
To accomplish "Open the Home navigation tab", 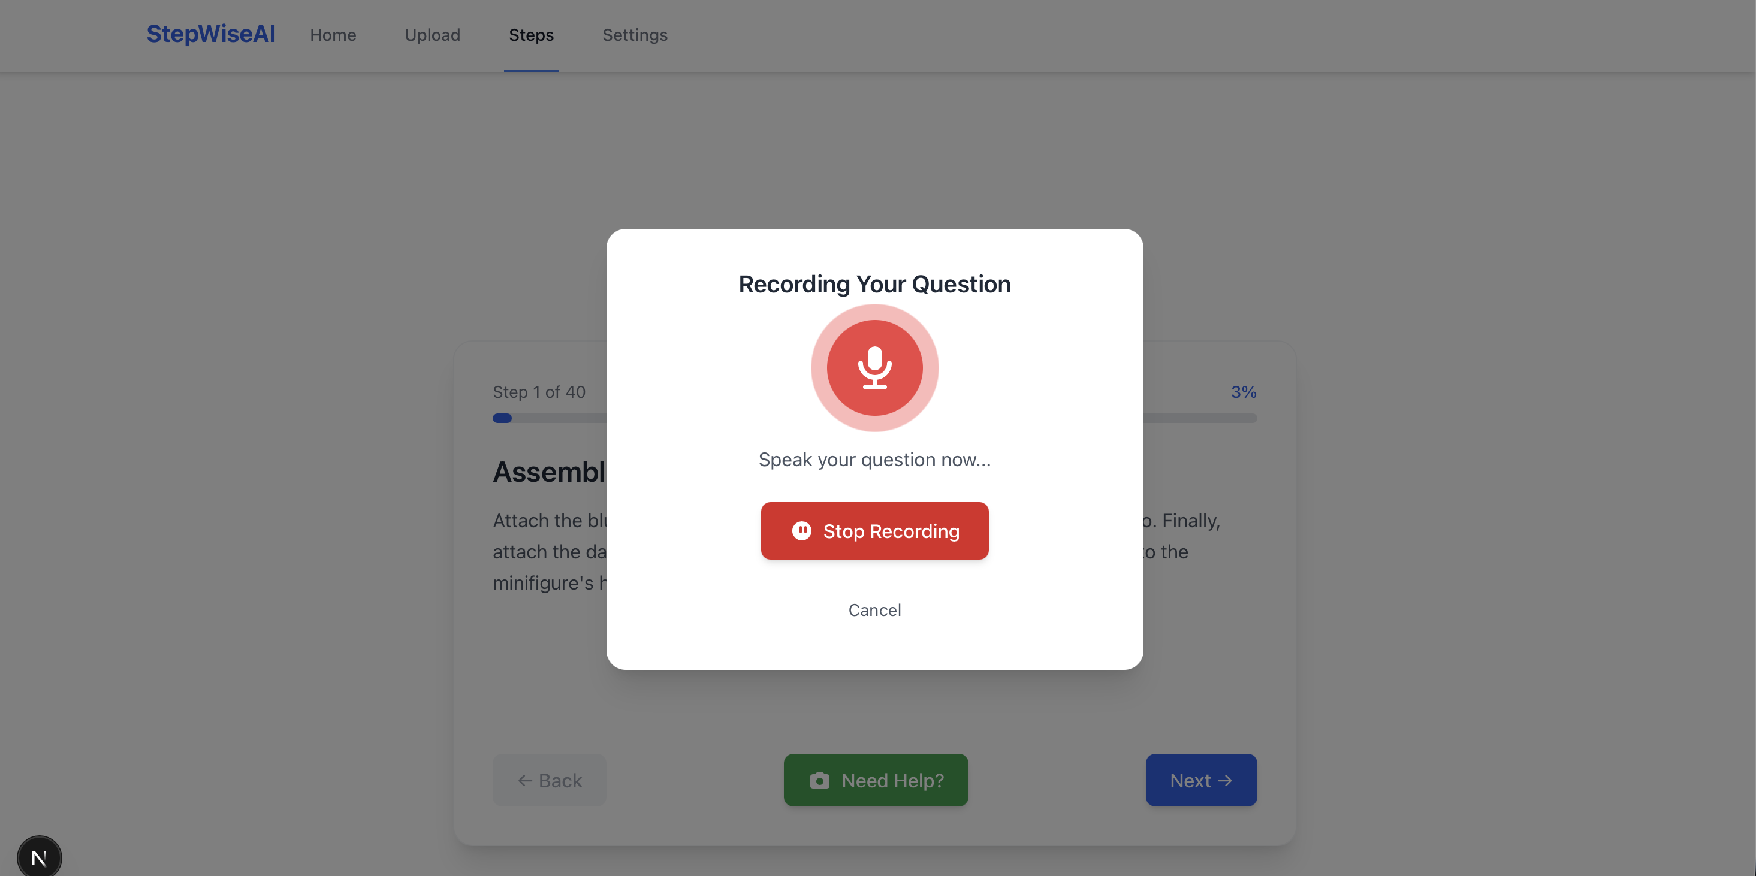I will 333,35.
